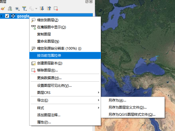Viewport: 175px width, 131px height.
Task: Click the magnifier icon beside 缩放到图层
Action: [33, 20]
